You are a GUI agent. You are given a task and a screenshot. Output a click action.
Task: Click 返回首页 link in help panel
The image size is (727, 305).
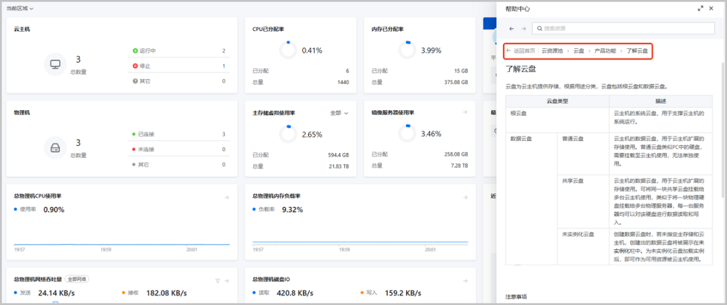524,51
